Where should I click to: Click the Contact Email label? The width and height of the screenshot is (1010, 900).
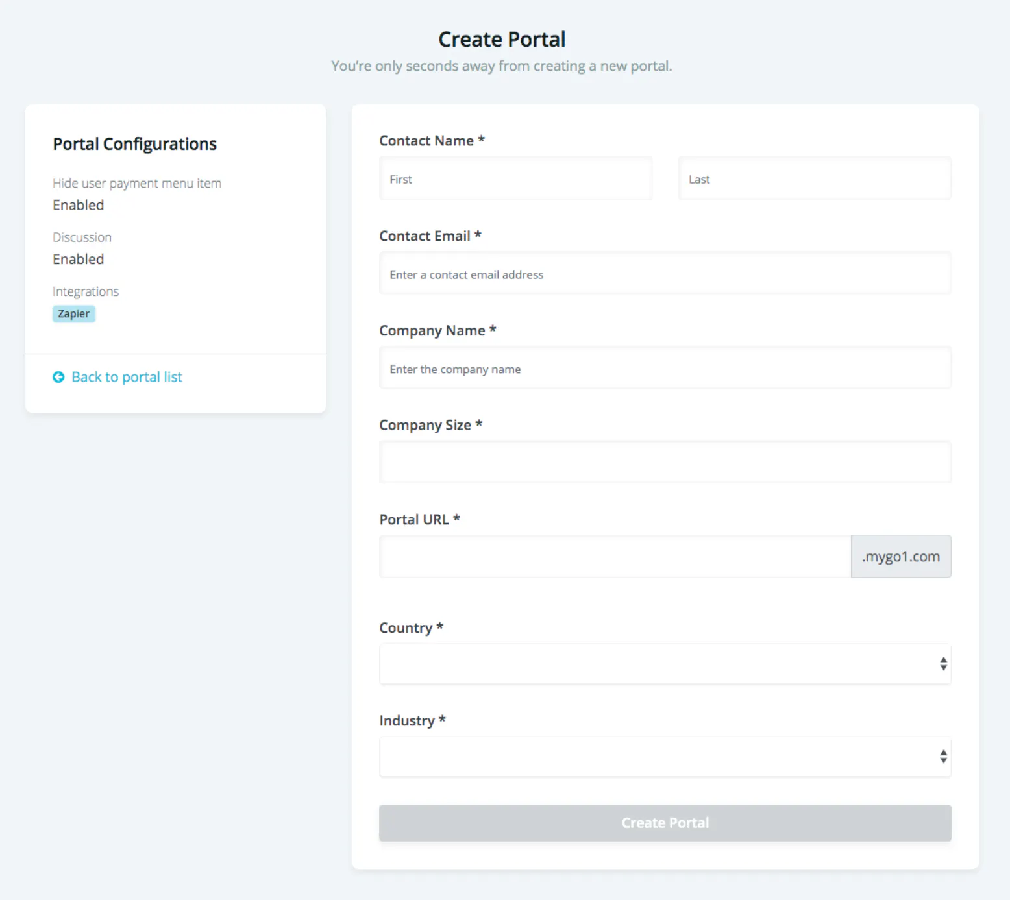point(430,236)
